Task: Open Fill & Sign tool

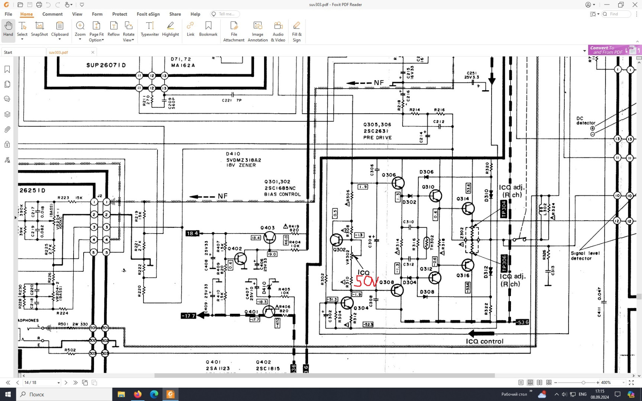Action: [296, 31]
